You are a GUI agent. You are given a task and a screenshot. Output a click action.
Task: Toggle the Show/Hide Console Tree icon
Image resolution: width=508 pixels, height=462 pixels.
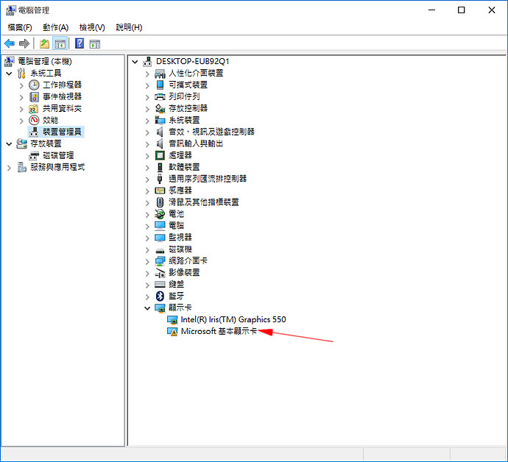pyautogui.click(x=60, y=43)
